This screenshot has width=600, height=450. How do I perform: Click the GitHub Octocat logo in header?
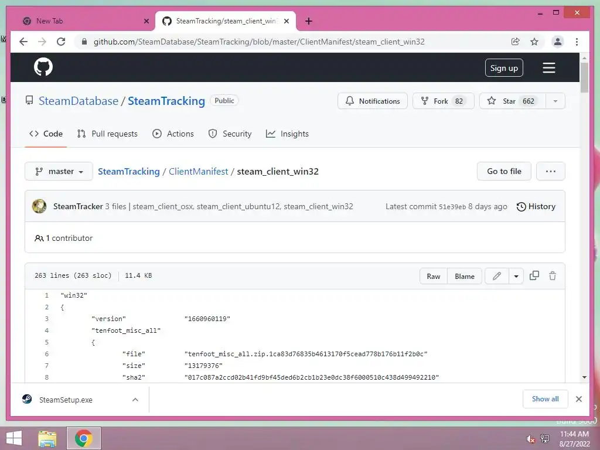coord(43,67)
